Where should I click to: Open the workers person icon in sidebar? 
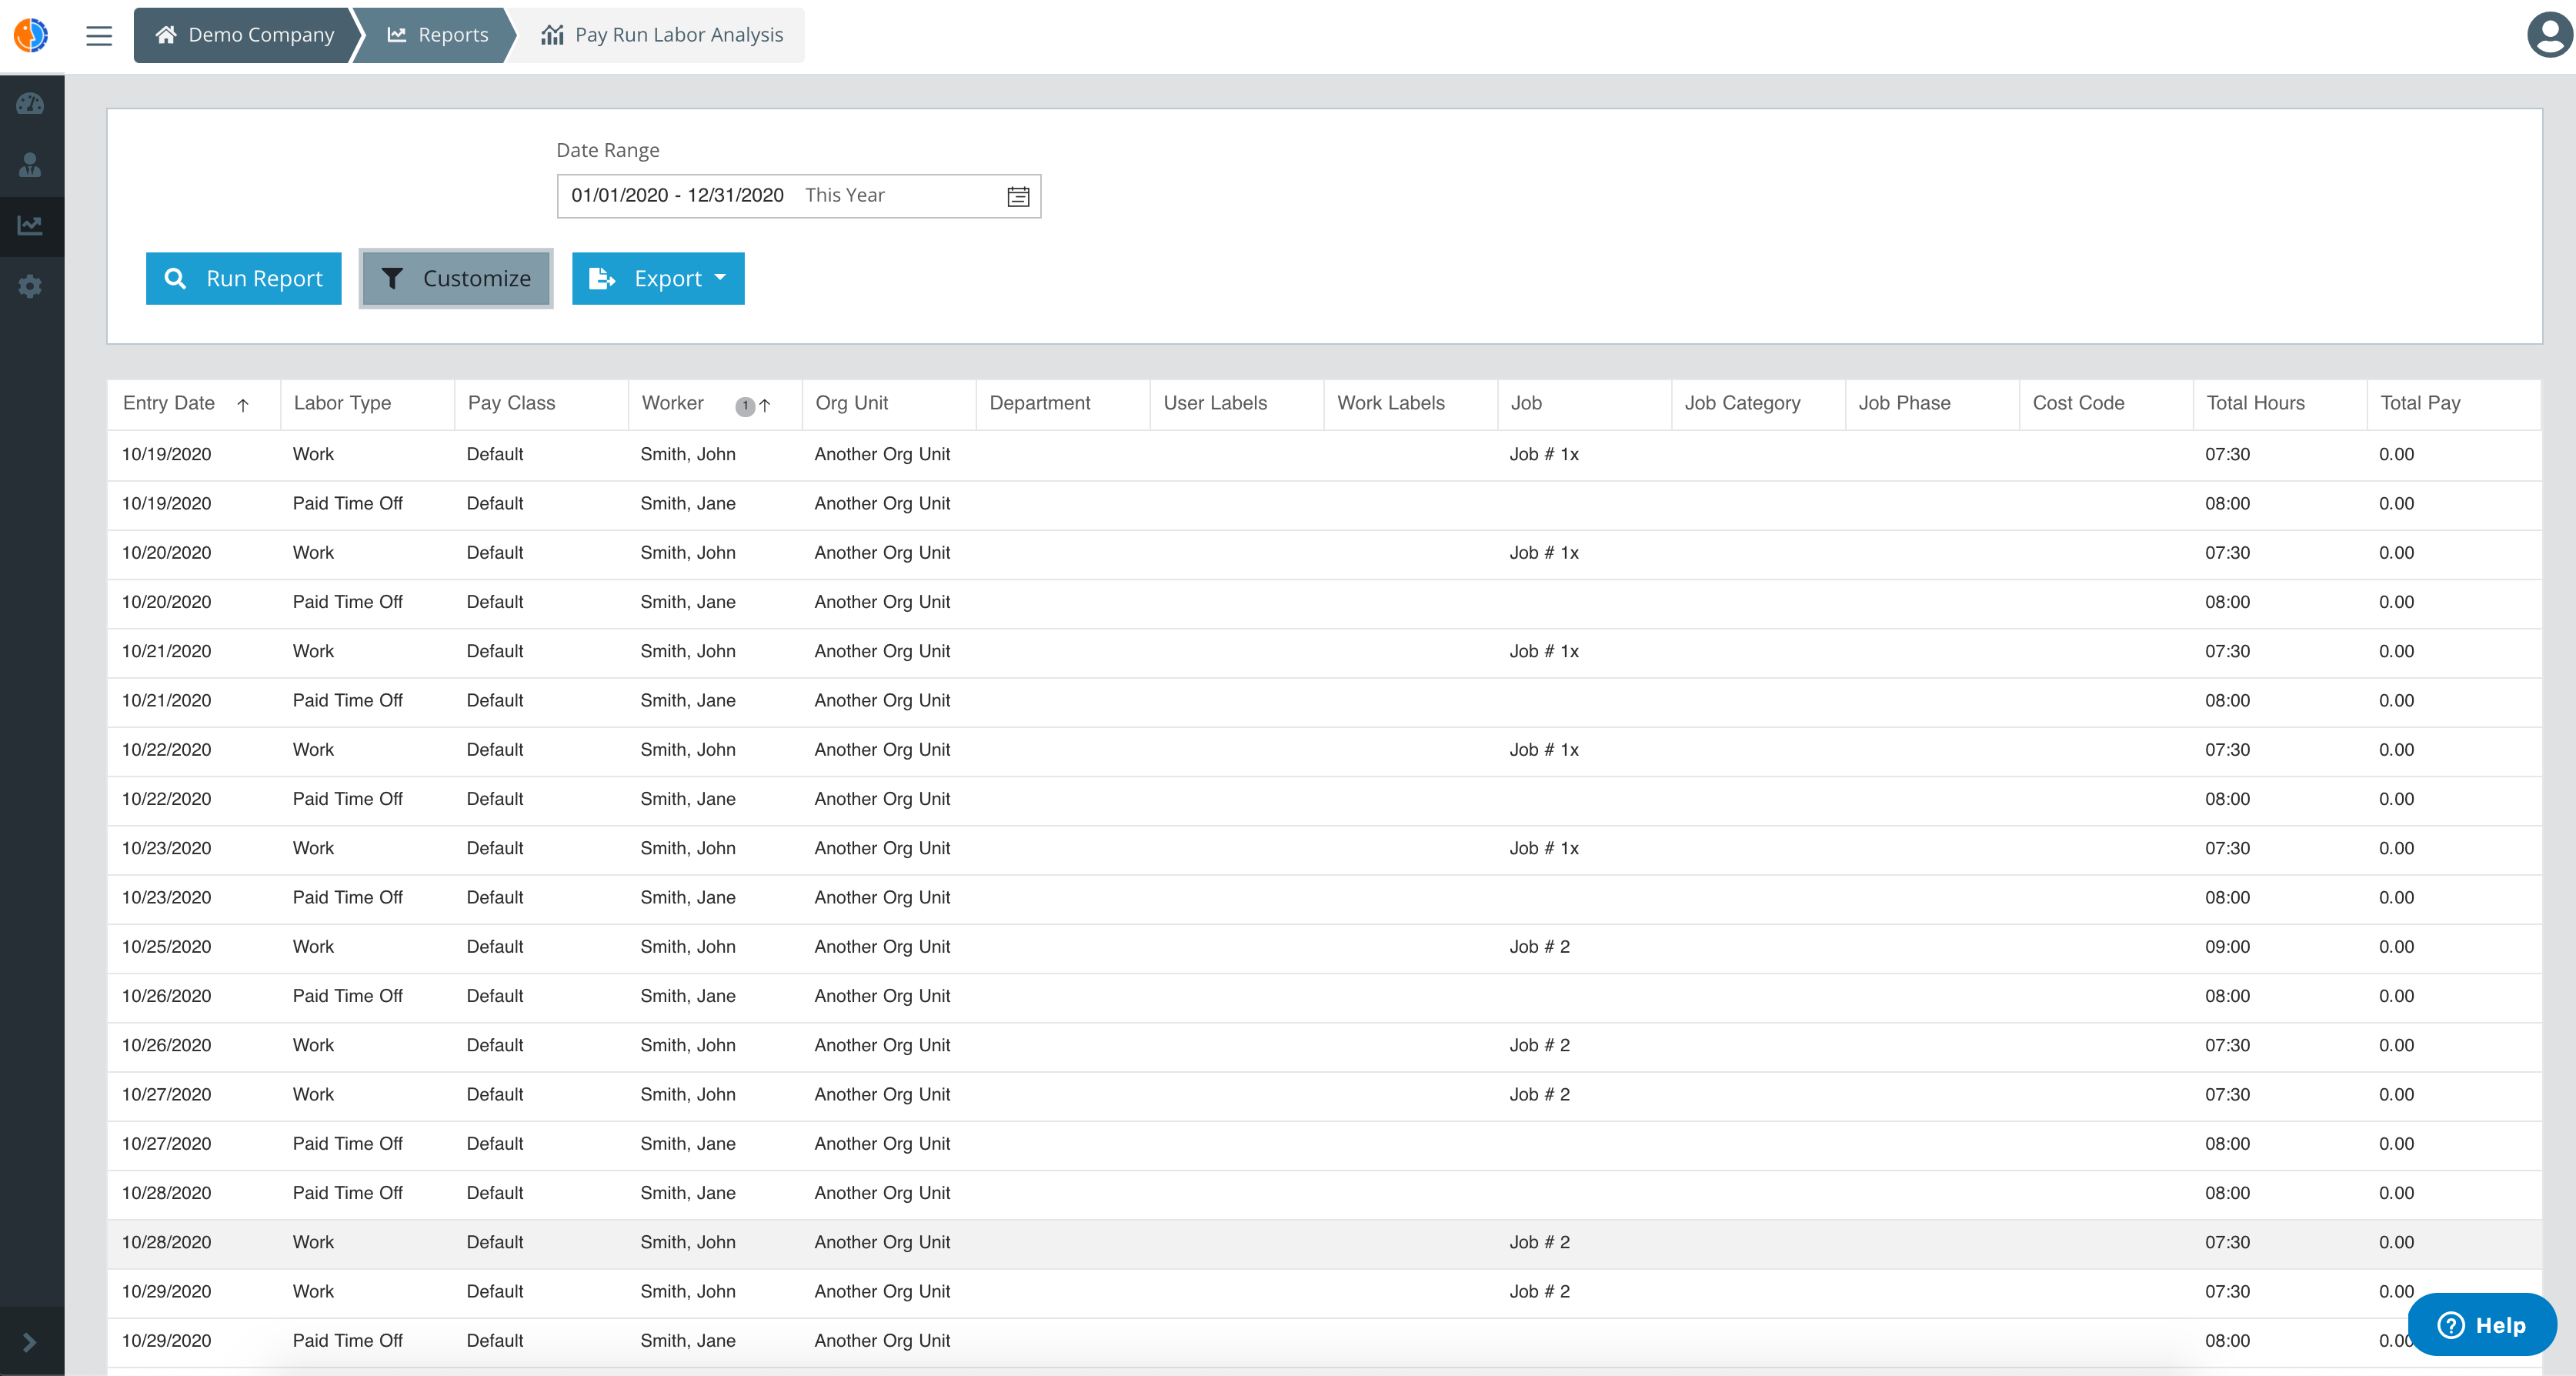click(30, 165)
